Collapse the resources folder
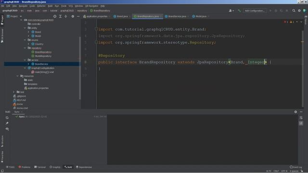 pyautogui.click(x=17, y=76)
